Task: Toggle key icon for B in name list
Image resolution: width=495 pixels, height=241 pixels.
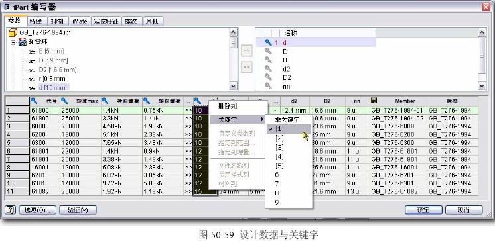Action: point(268,60)
